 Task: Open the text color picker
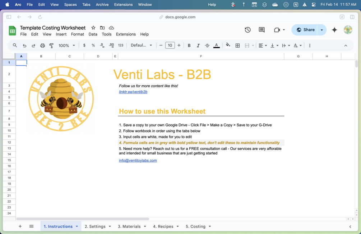(216, 46)
